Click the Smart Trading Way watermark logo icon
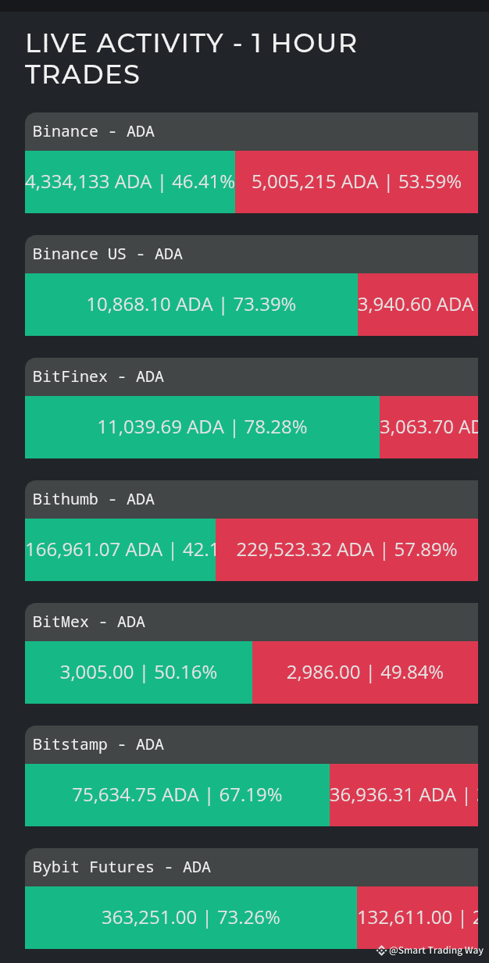Screen dimensions: 489x963 click(x=381, y=951)
